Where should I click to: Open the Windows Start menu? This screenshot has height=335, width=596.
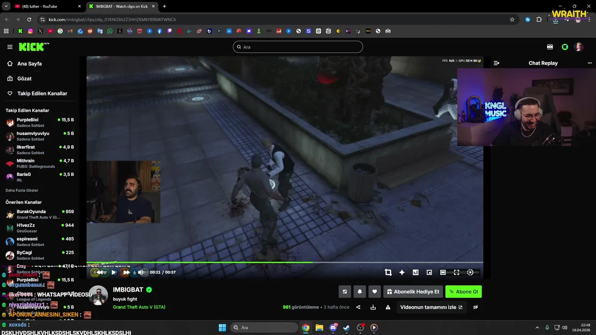click(x=222, y=328)
